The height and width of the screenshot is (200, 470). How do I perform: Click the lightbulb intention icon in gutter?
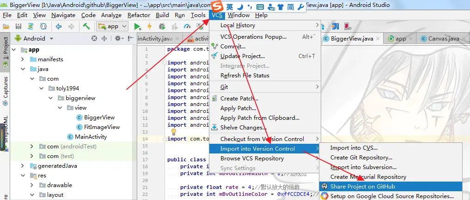coord(173,132)
